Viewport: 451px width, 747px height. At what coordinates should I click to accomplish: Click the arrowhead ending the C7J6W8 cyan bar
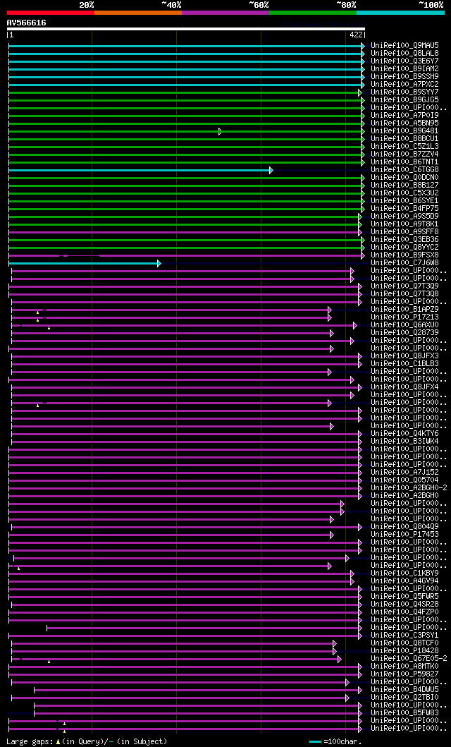pos(159,263)
